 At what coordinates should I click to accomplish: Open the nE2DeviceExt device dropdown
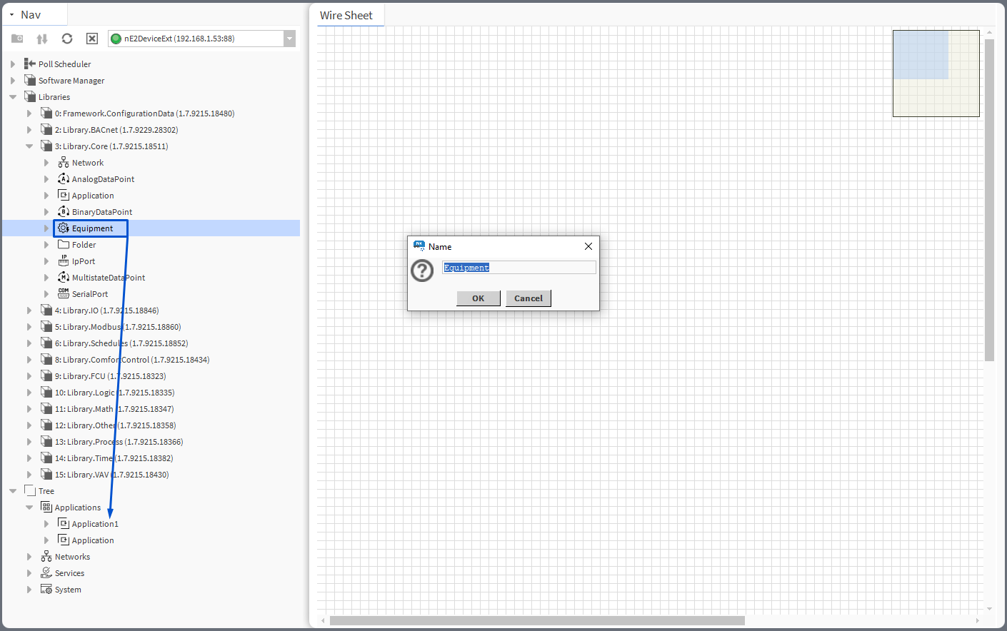[289, 39]
